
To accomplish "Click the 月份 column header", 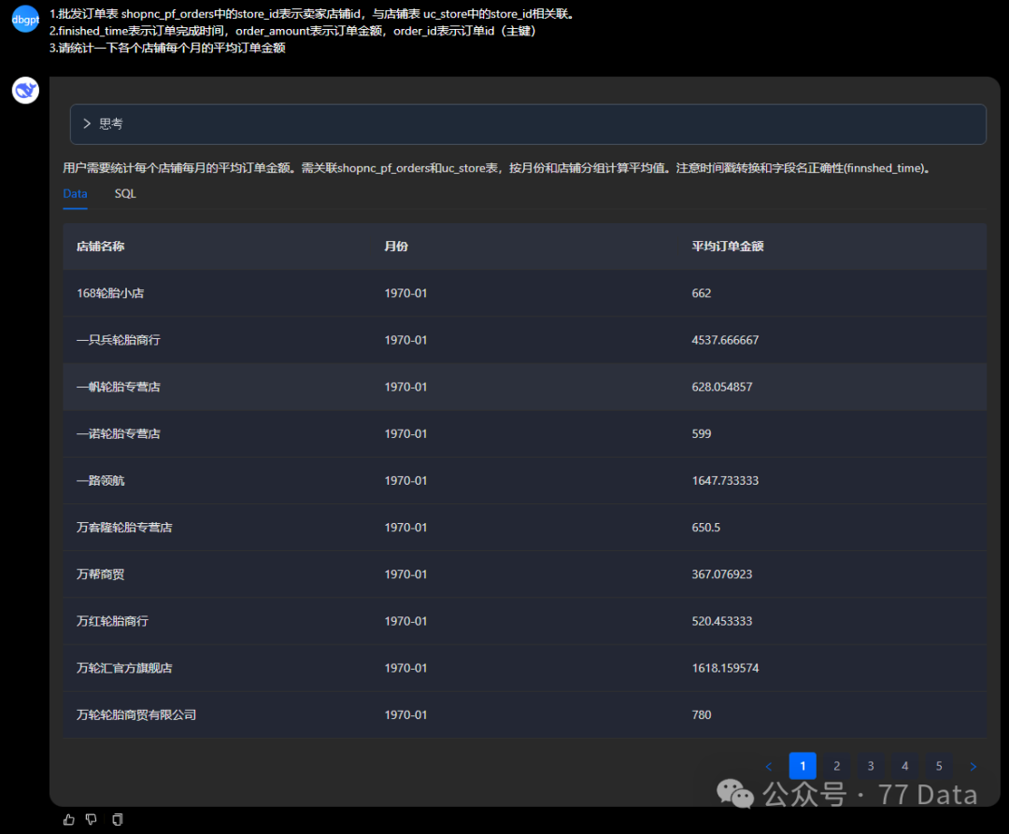I will pyautogui.click(x=396, y=246).
